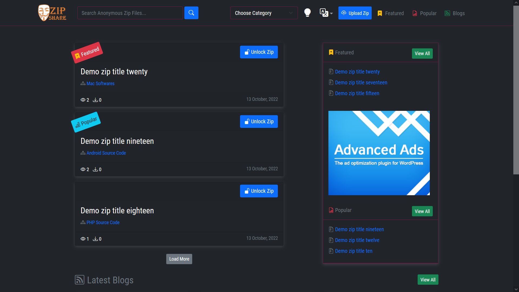Click the chart icon beside Popular sidebar heading
The width and height of the screenshot is (519, 292).
coord(331,210)
